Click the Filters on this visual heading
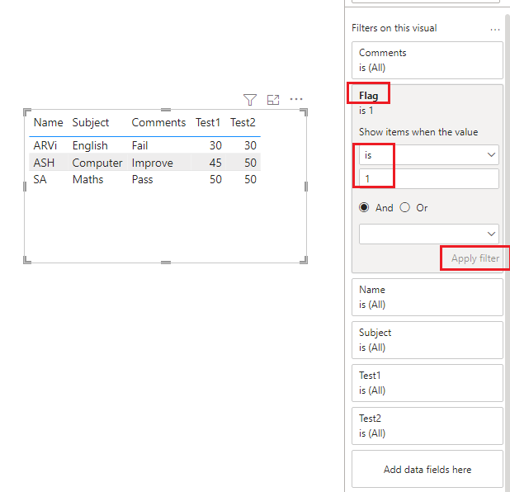 (394, 28)
